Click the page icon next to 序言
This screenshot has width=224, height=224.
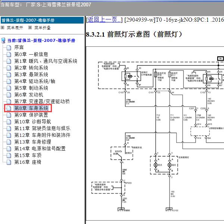pyautogui.click(x=9, y=47)
